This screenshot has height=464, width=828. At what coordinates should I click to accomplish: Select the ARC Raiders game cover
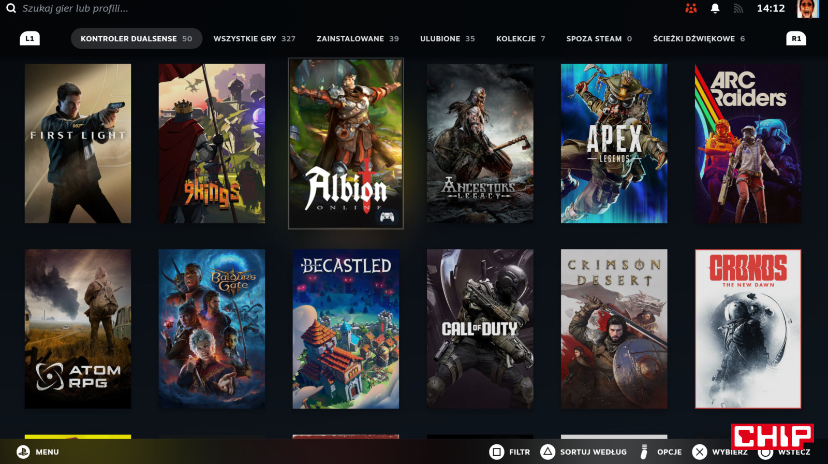(748, 143)
